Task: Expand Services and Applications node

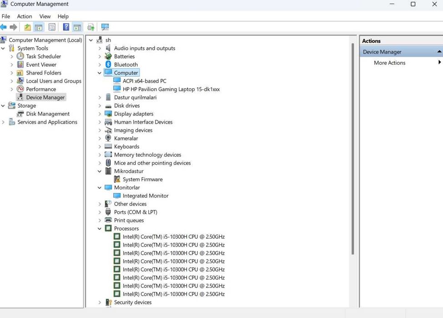Action: pos(3,122)
